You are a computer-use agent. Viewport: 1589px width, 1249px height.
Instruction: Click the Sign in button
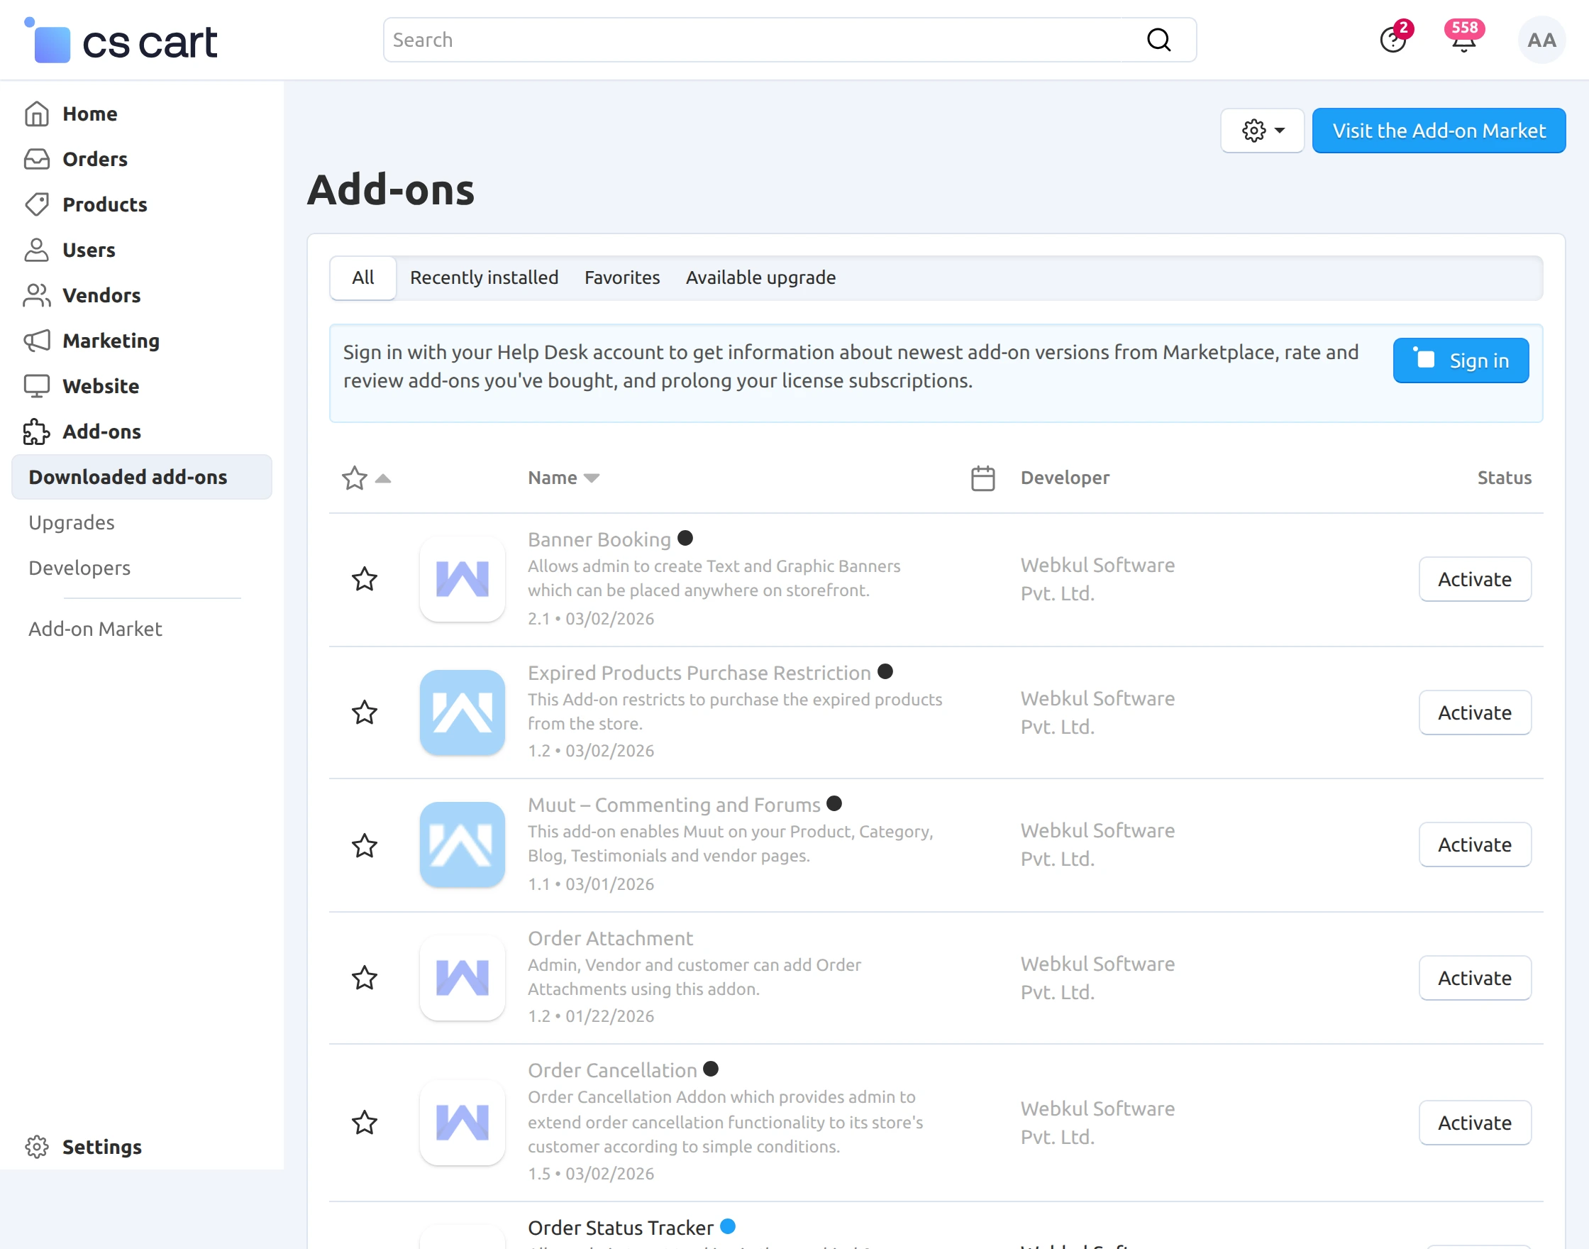pyautogui.click(x=1461, y=361)
